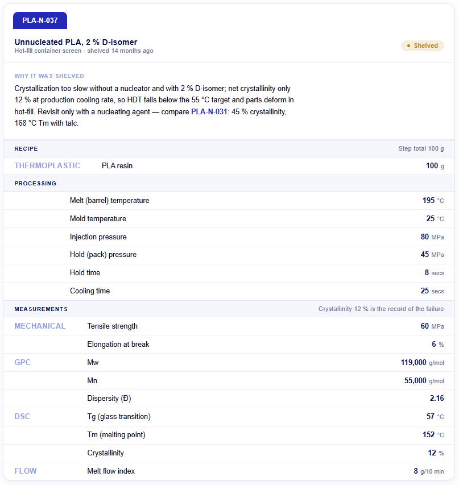The height and width of the screenshot is (485, 459).
Task: Click the "Melt (barrel) temperature" label
Action: [110, 201]
